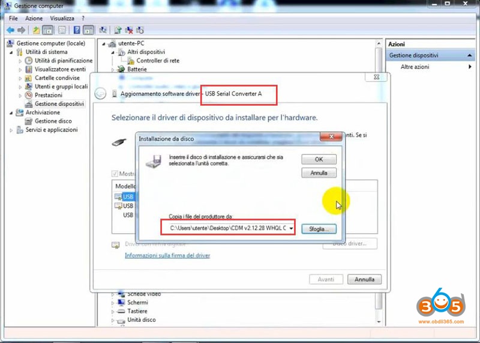
Task: Select Tastiere in the device list
Action: (x=137, y=311)
